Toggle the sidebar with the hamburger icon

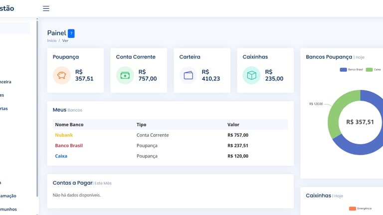46,8
